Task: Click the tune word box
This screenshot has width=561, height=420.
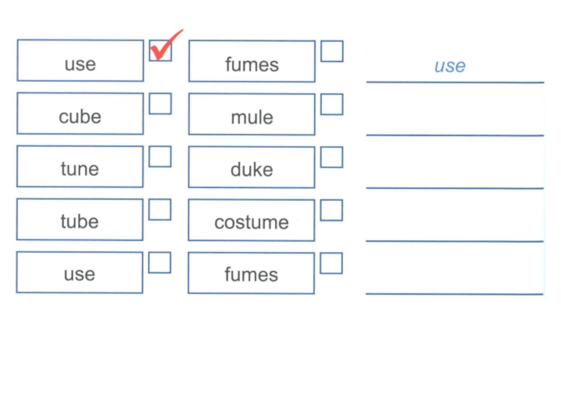Action: pyautogui.click(x=80, y=167)
